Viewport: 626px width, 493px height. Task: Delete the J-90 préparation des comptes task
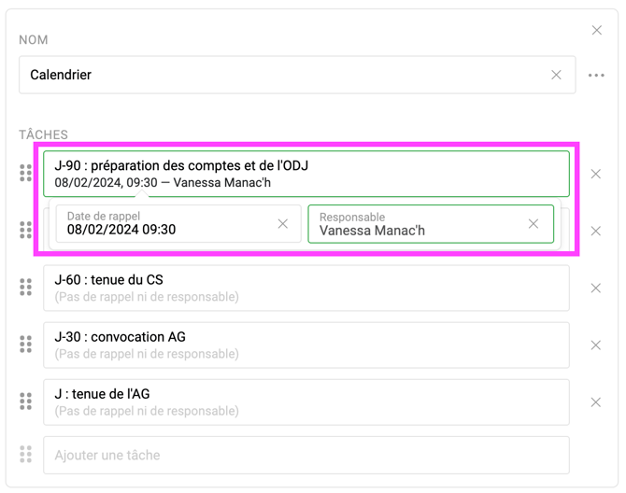[596, 174]
